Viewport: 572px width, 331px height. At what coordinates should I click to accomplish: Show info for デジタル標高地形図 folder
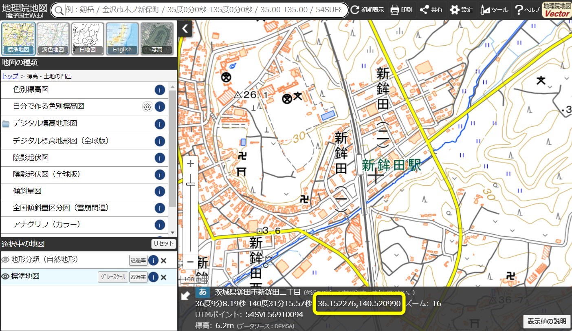point(160,124)
